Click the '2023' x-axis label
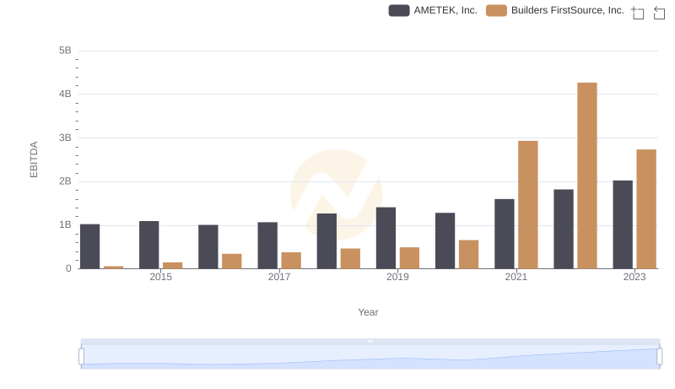 coord(634,277)
